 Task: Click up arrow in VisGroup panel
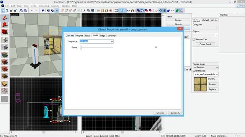coord(187,69)
